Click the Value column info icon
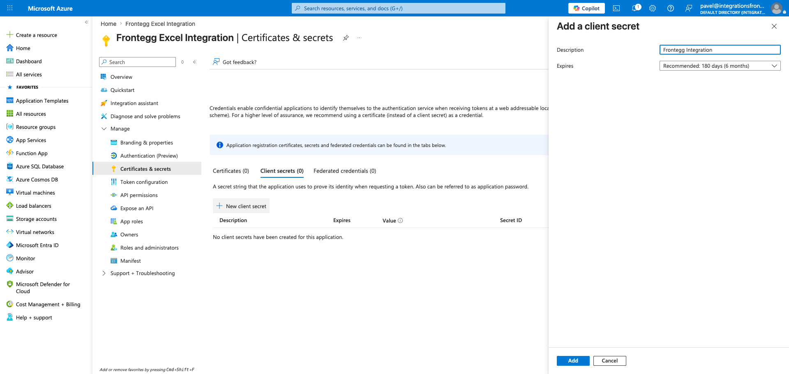The width and height of the screenshot is (789, 374). [400, 220]
